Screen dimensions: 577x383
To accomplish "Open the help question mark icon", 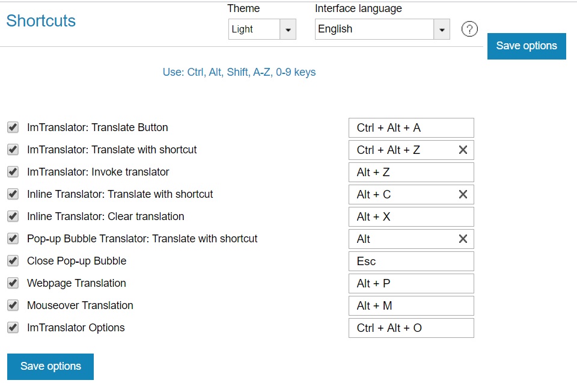I will point(469,29).
